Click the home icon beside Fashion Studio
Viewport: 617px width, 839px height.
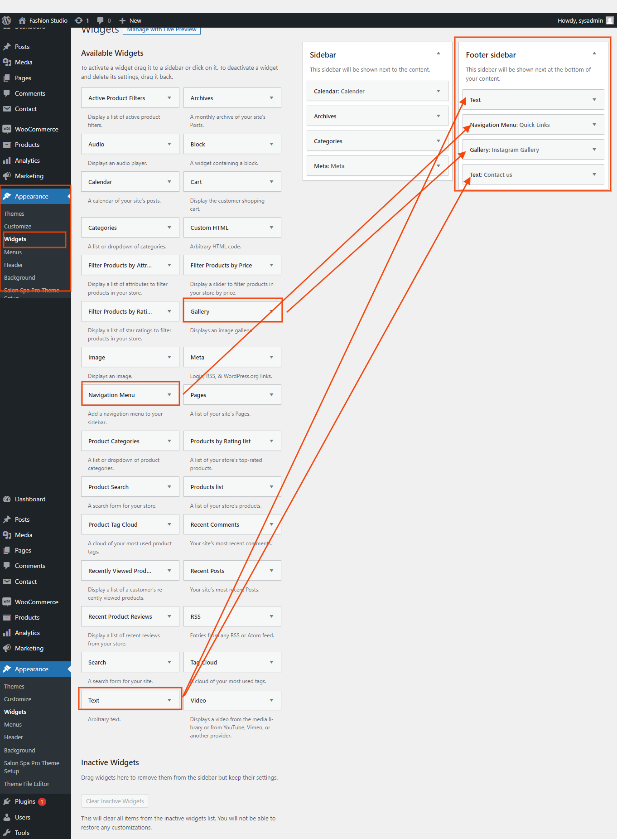coord(22,20)
